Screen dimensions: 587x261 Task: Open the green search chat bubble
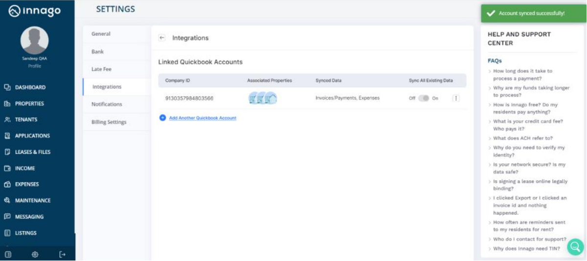click(575, 247)
